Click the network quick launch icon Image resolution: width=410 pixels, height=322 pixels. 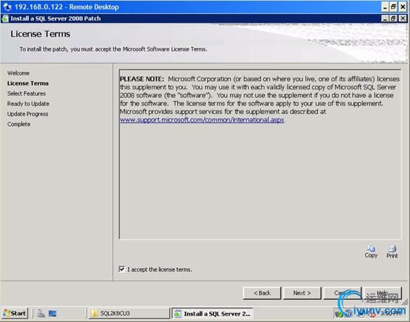click(x=41, y=314)
